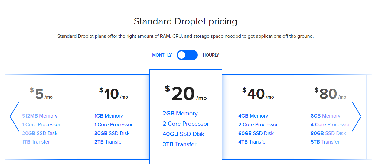Toggle the Monthly/Hourly pricing switch
The height and width of the screenshot is (168, 372).
(187, 55)
